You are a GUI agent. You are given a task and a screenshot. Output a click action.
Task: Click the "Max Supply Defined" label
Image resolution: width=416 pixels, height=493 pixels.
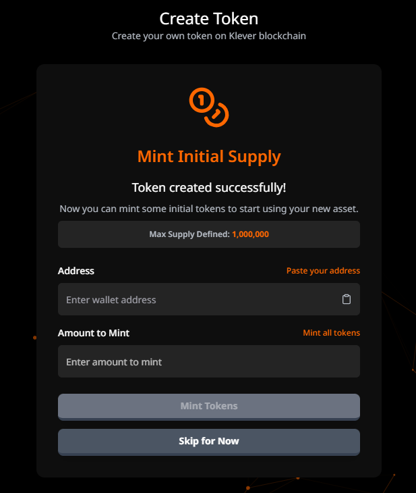189,234
